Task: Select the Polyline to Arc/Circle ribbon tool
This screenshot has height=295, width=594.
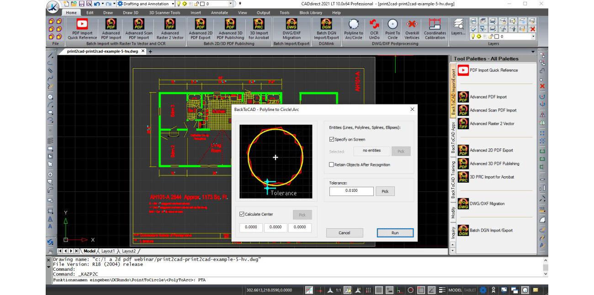Action: 354,29
